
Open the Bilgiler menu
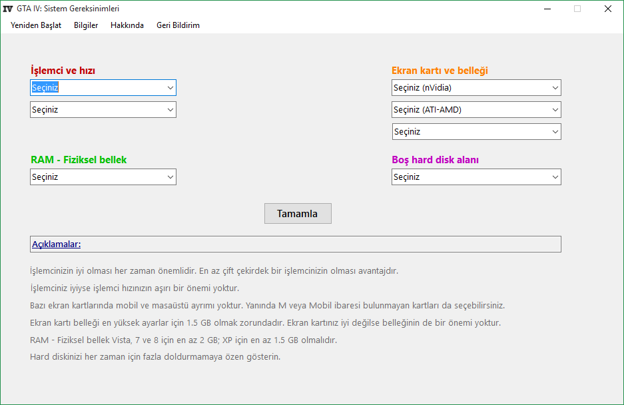pyautogui.click(x=86, y=25)
